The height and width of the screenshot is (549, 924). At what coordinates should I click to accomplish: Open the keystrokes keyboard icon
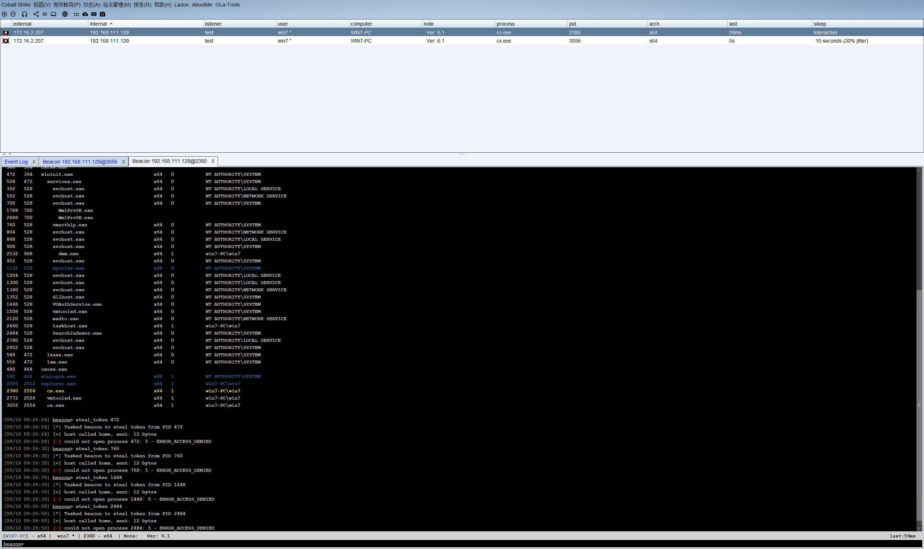tap(93, 14)
